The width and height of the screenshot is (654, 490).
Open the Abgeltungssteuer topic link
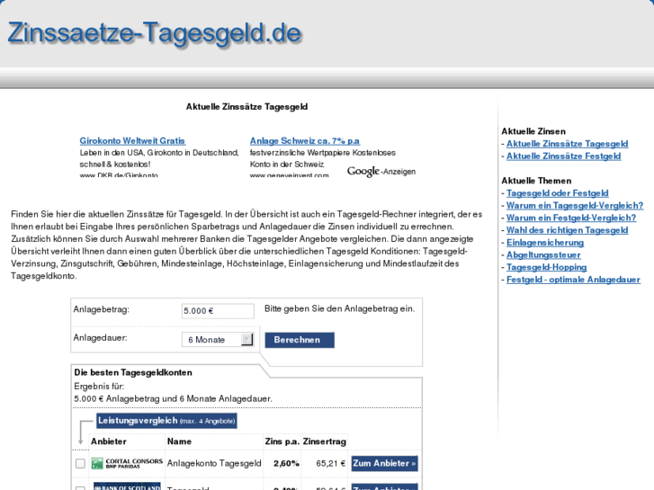tap(543, 255)
